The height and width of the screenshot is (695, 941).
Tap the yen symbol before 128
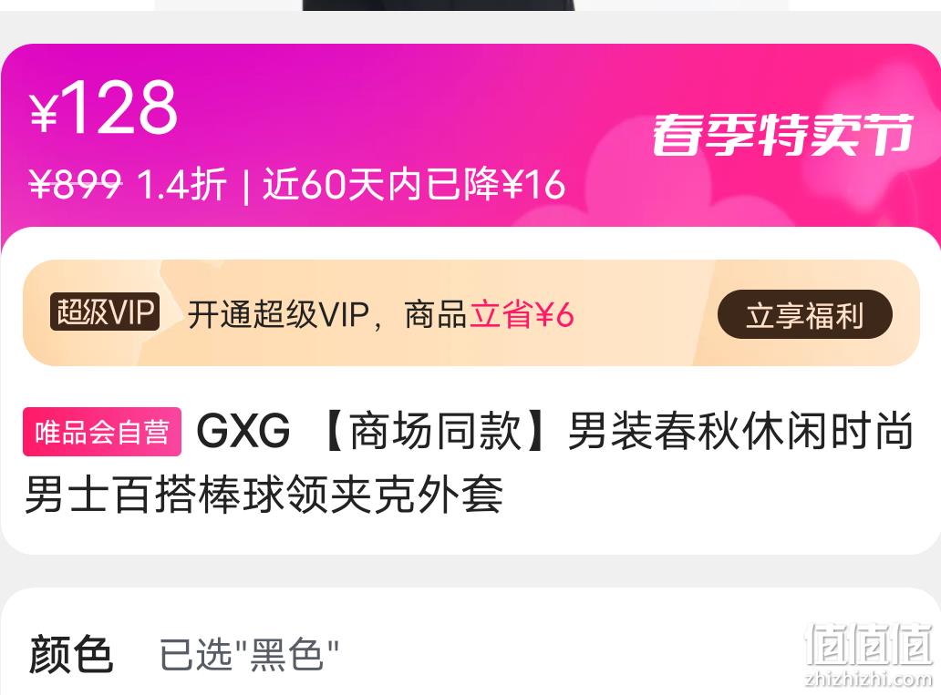pos(44,114)
